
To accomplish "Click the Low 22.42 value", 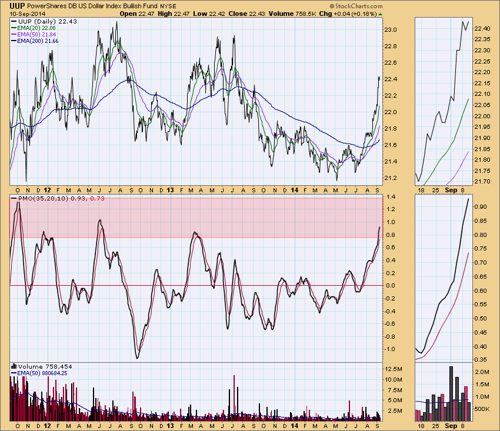I will (209, 14).
